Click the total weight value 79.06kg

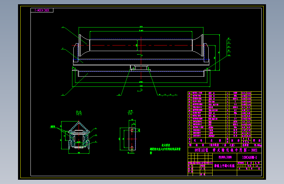[x=257, y=145]
